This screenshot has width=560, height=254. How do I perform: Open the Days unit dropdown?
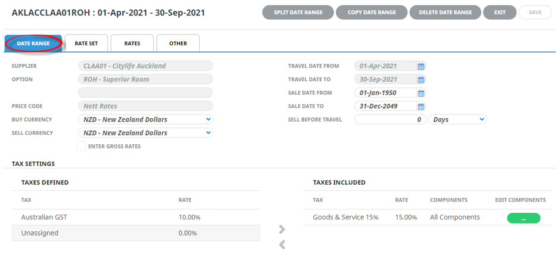click(457, 119)
